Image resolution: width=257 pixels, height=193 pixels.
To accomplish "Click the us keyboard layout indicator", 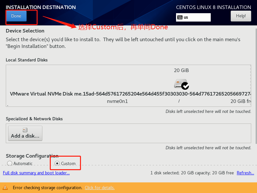I will pos(193,17).
